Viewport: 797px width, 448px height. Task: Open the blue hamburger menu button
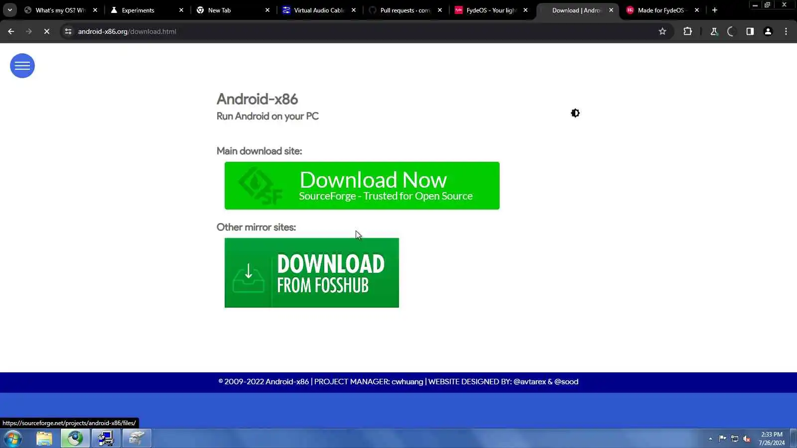(22, 66)
